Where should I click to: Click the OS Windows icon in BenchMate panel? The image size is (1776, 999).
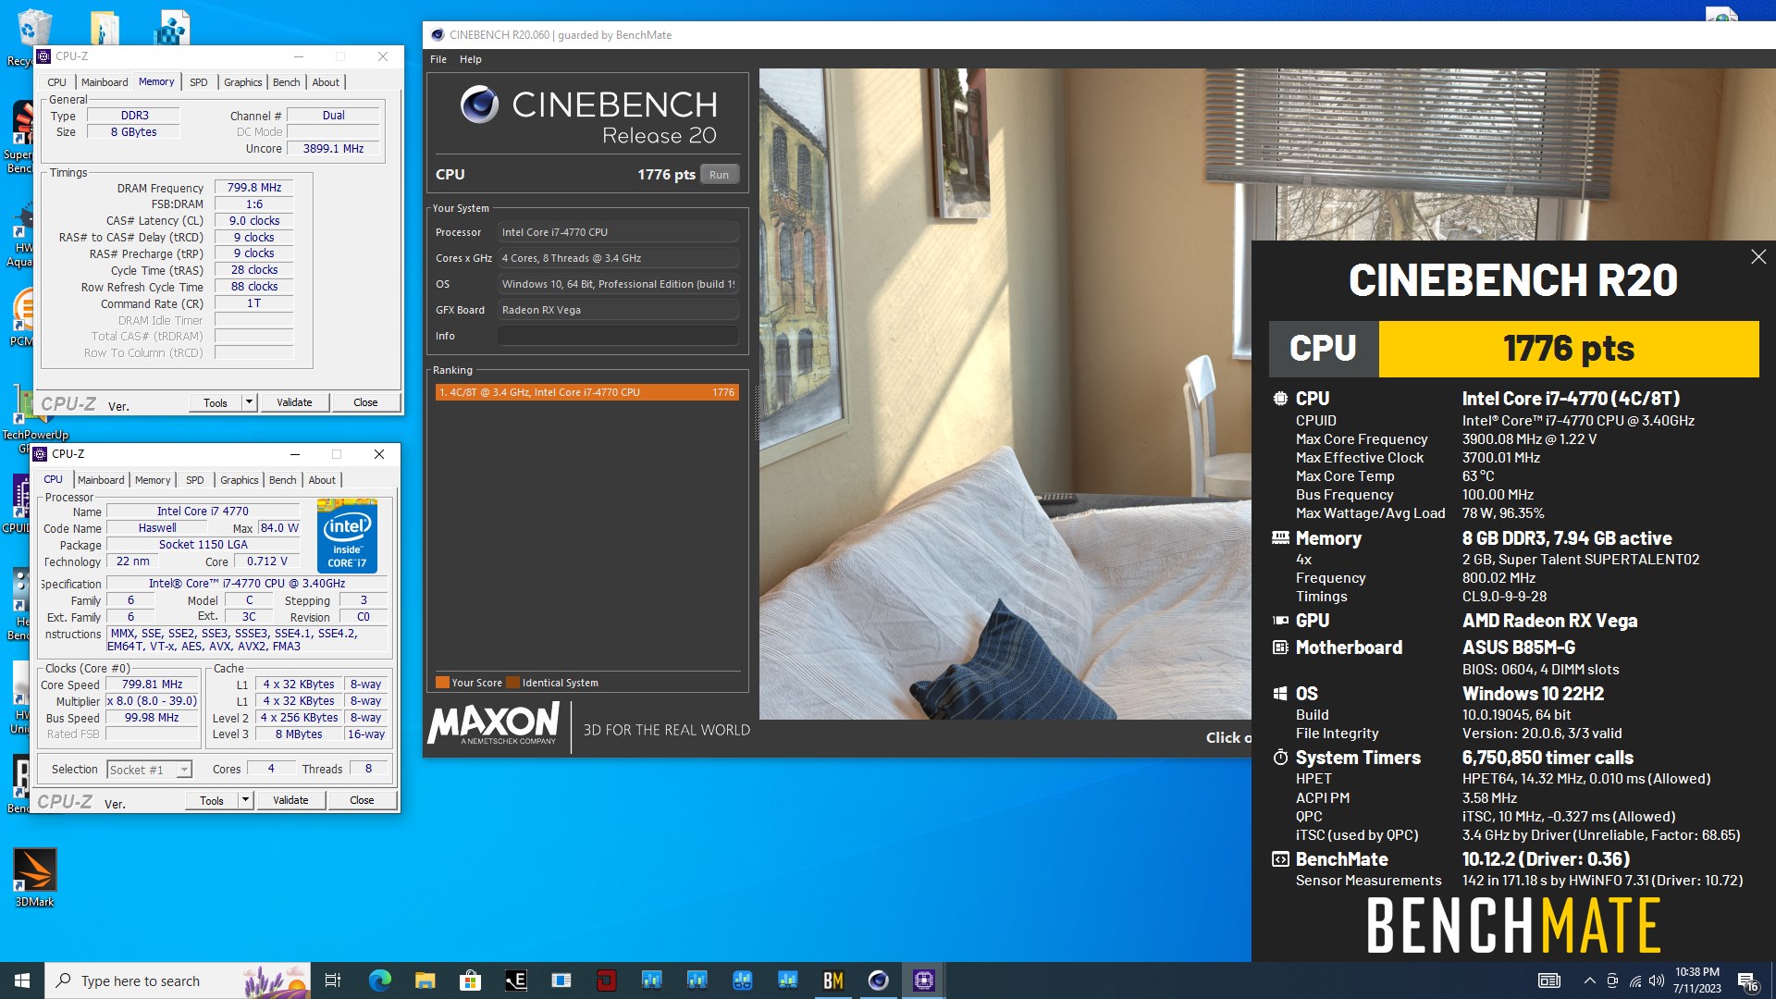click(x=1280, y=694)
